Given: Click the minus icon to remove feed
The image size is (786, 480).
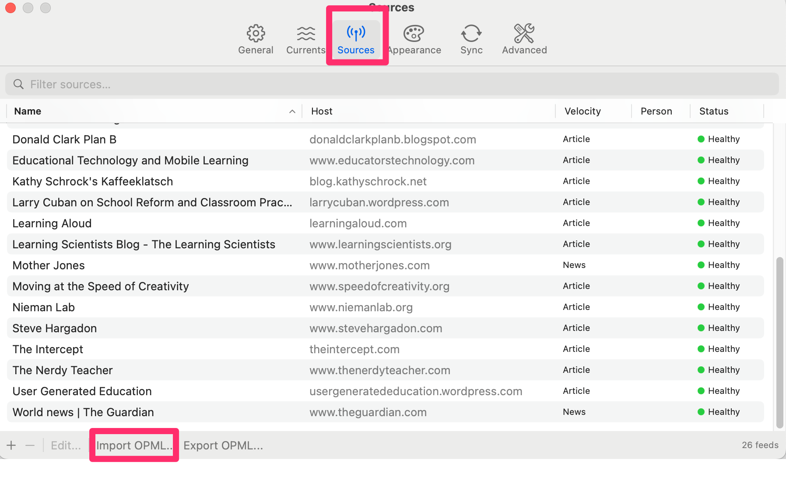Looking at the screenshot, I should click(30, 445).
